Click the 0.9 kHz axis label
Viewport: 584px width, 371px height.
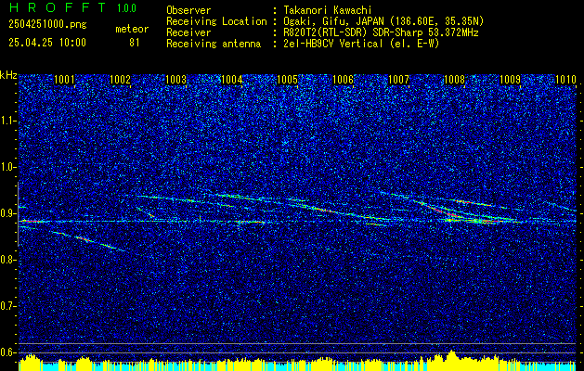tap(8, 213)
